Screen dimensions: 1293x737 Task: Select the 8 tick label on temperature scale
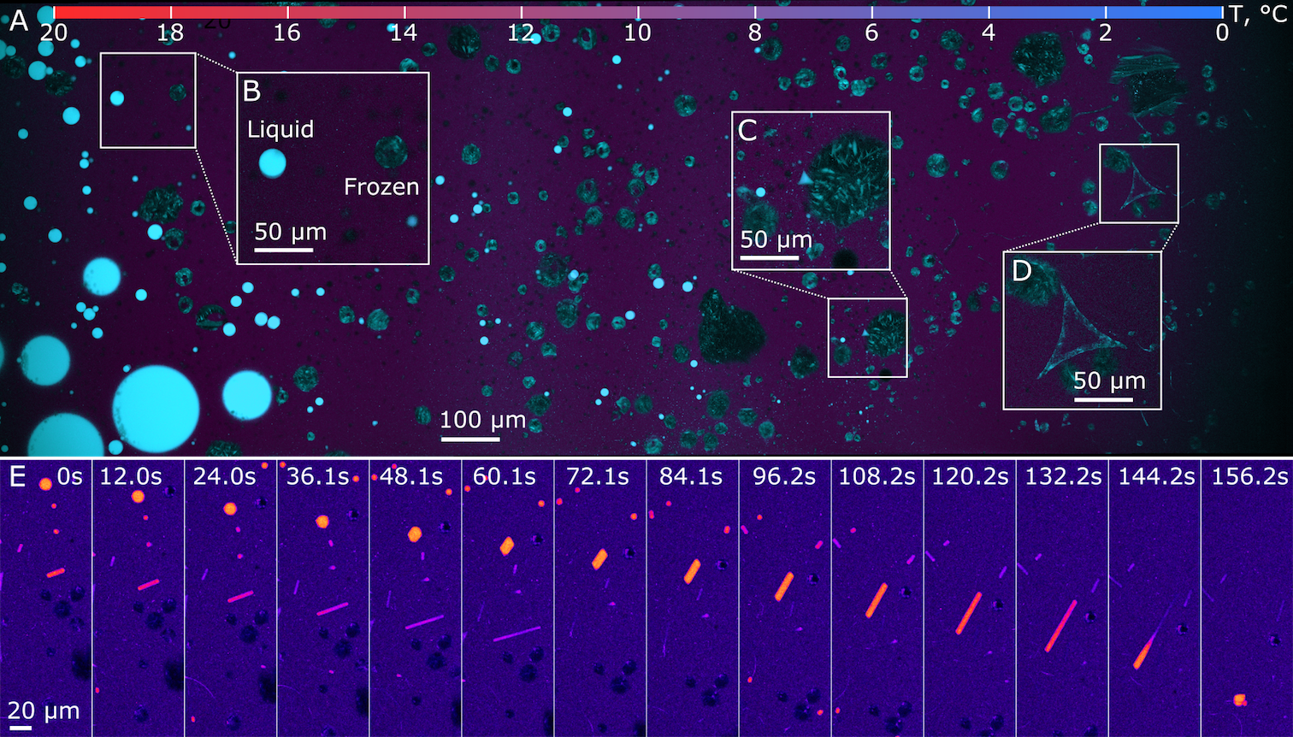coord(755,32)
